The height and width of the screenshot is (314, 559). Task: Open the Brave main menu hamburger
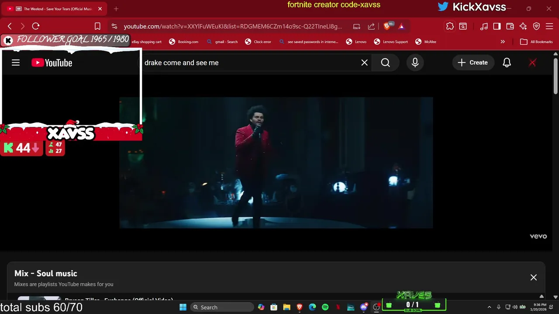(549, 26)
